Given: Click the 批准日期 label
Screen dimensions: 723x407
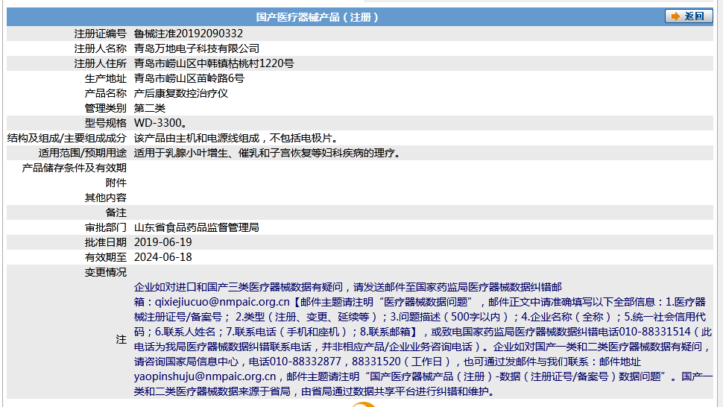Looking at the screenshot, I should click(x=105, y=242).
